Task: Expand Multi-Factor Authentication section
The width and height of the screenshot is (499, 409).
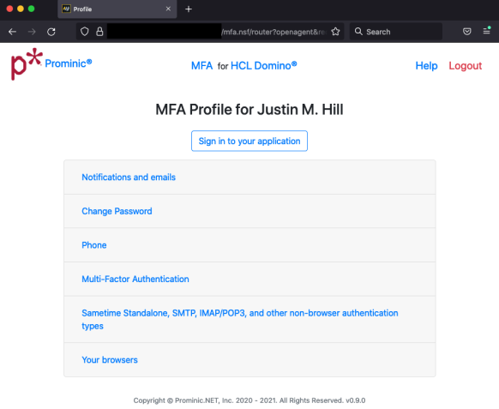Action: [x=249, y=280]
